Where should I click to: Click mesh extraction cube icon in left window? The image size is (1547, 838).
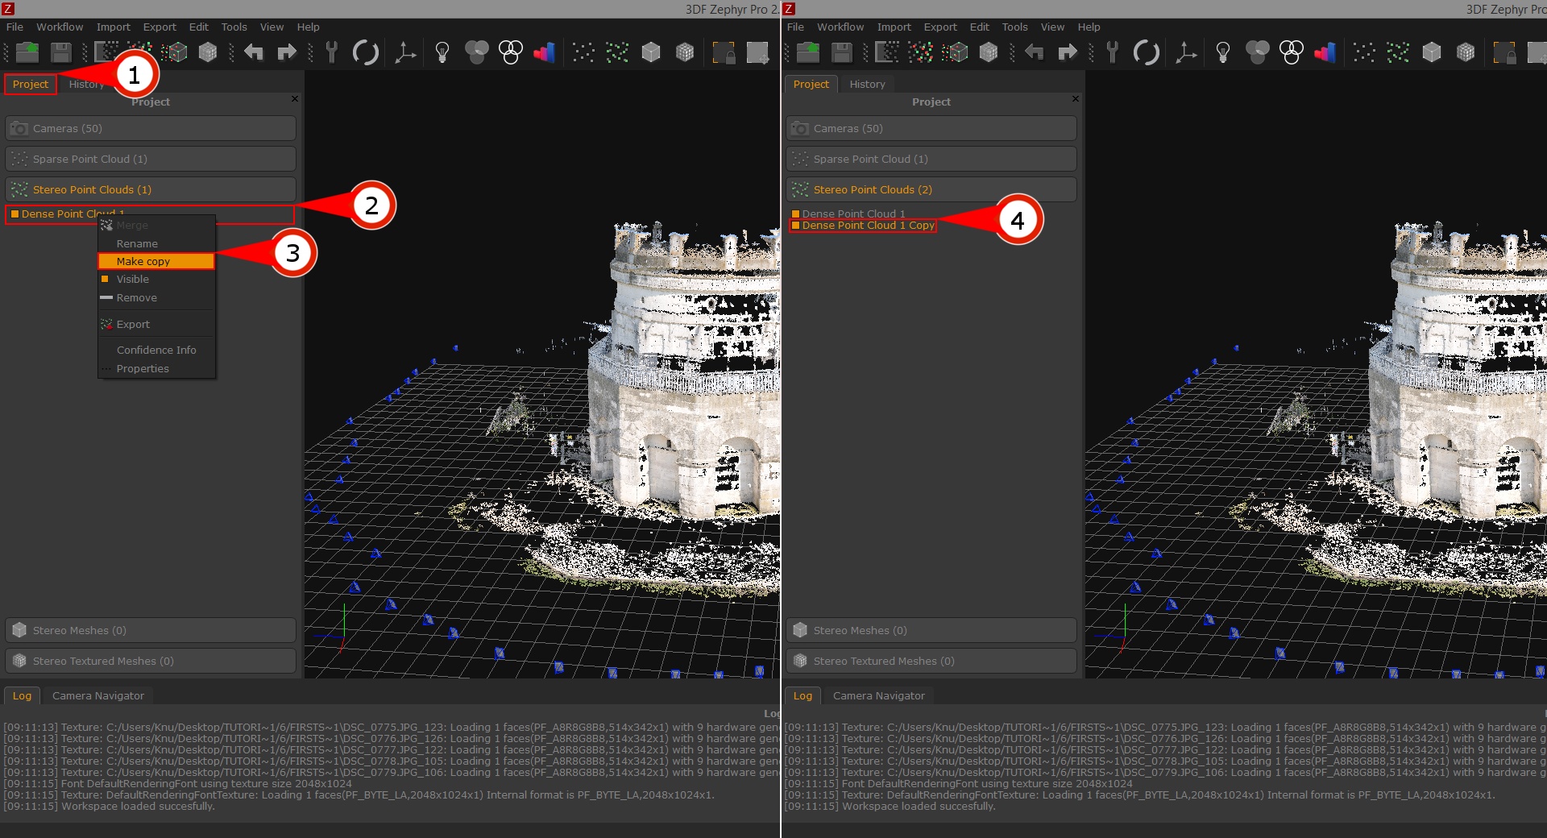[x=175, y=52]
